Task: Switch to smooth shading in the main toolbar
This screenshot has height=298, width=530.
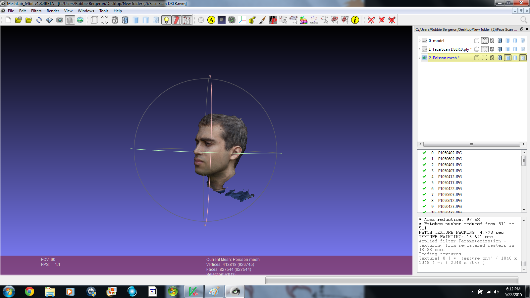Action: (x=146, y=20)
